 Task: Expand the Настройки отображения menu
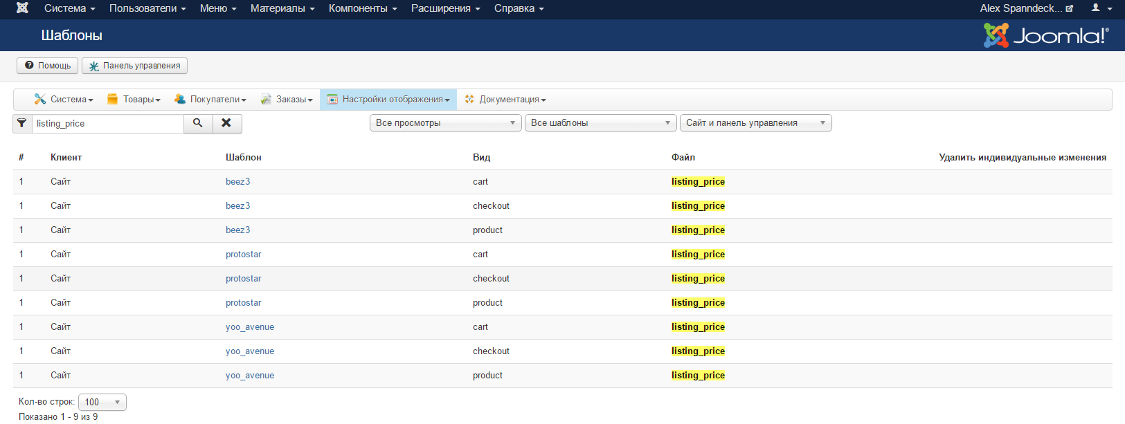point(388,100)
